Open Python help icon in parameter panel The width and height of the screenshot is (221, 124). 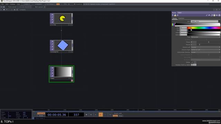coord(175,15)
